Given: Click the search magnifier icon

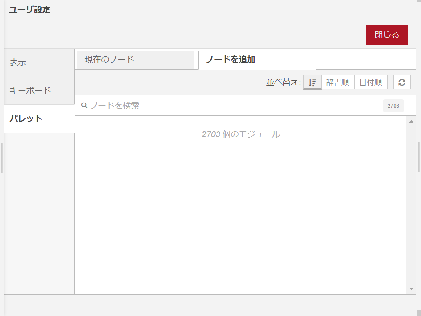Looking at the screenshot, I should point(84,105).
